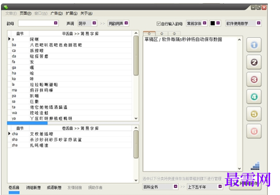Click the numbered button 2 on the right
The width and height of the screenshot is (280, 195).
tap(254, 62)
